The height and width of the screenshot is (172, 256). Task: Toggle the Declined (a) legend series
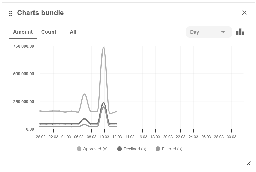click(132, 149)
